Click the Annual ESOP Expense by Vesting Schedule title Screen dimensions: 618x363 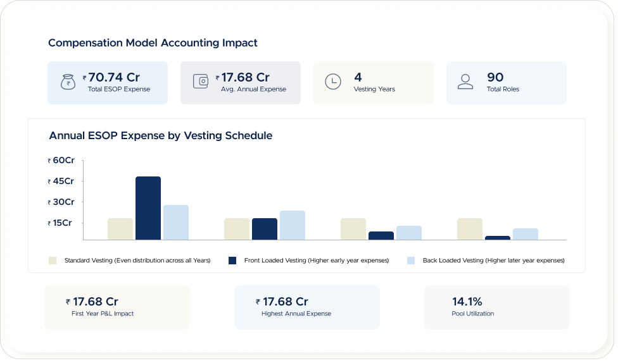(161, 135)
